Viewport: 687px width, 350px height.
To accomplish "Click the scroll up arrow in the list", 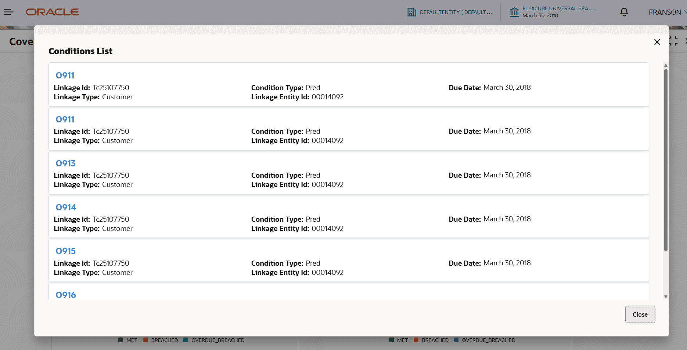I will point(666,66).
